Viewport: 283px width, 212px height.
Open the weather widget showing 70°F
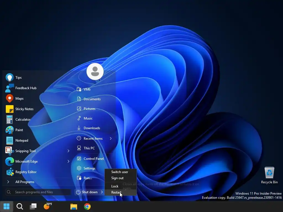[48, 206]
